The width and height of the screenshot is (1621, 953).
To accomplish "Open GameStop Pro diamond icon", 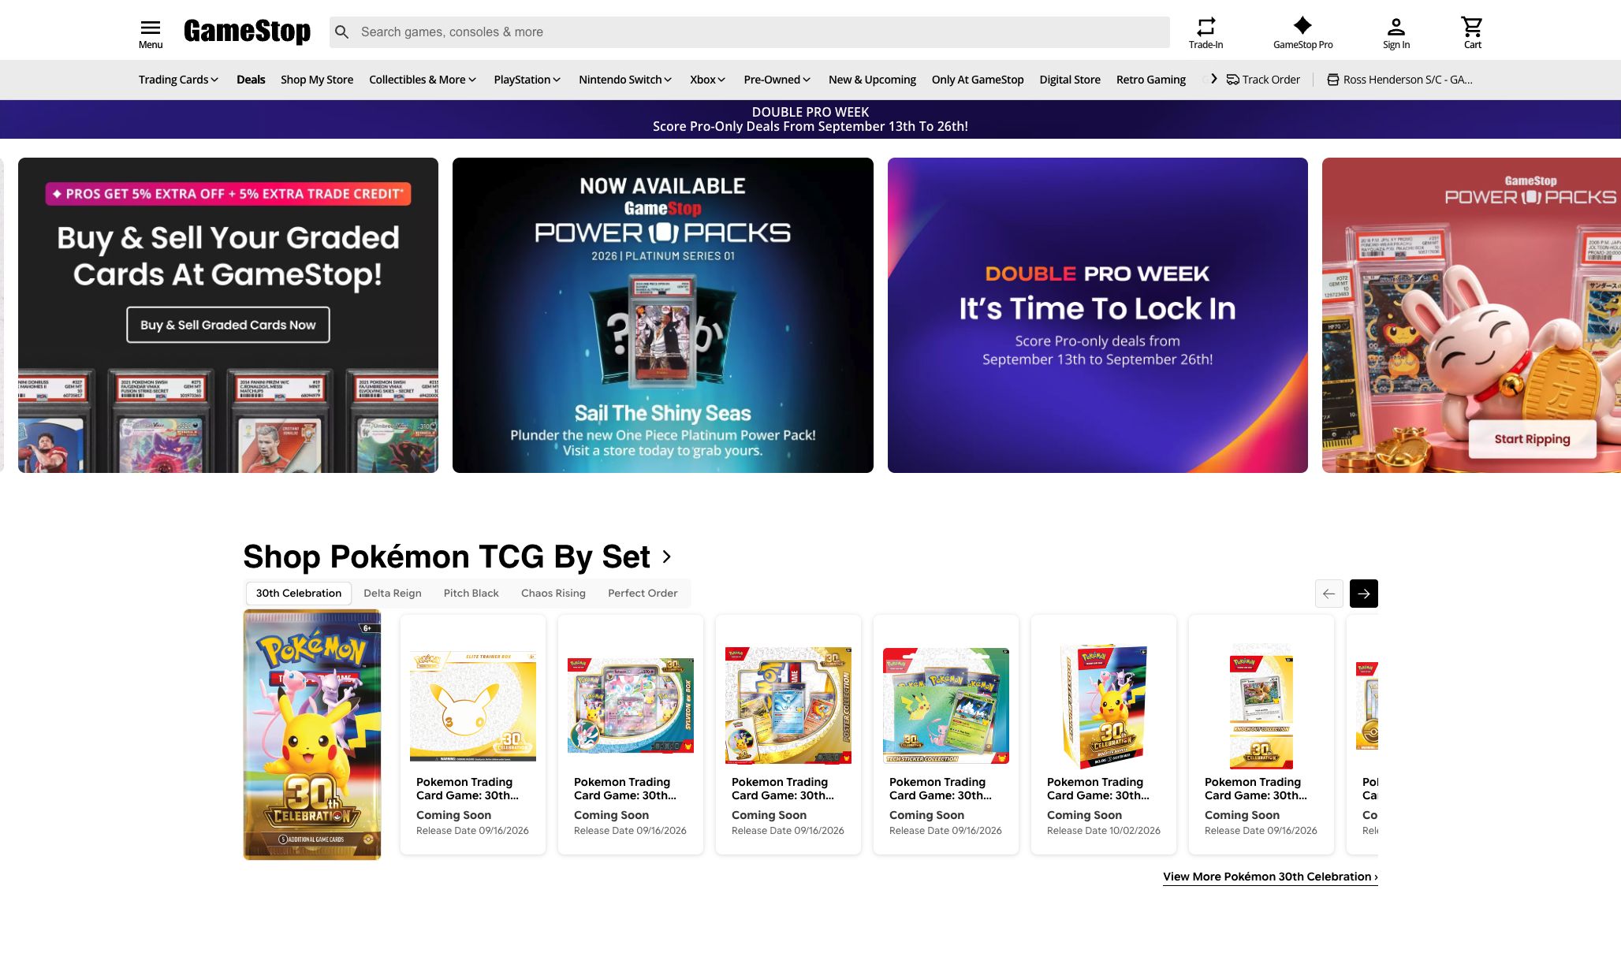I will click(x=1302, y=25).
